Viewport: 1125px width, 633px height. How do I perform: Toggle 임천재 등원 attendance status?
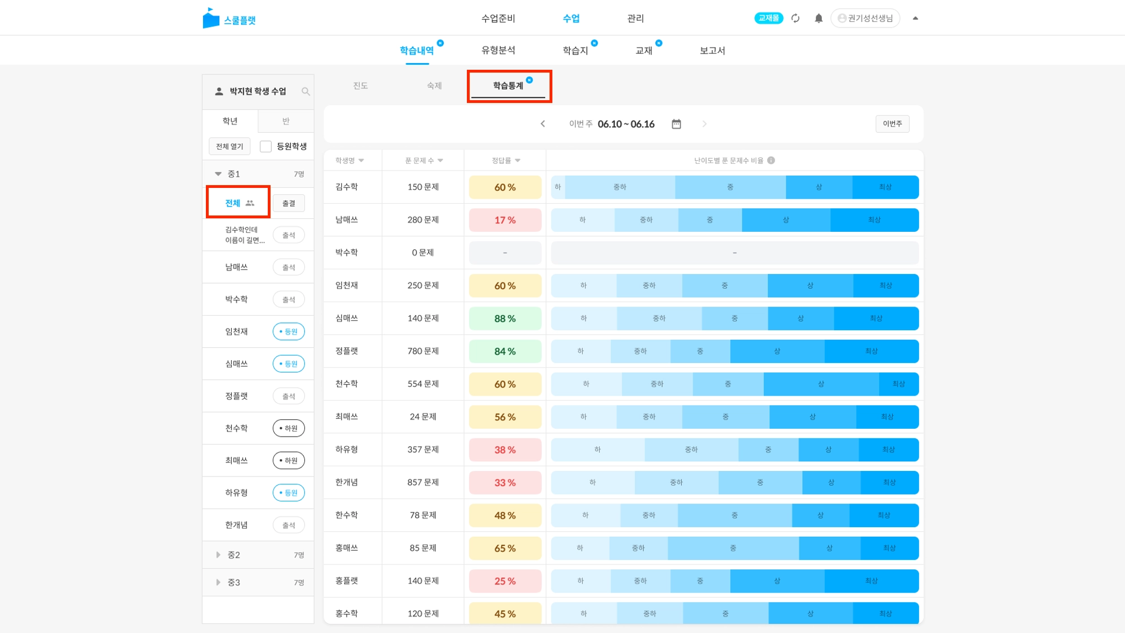(289, 331)
